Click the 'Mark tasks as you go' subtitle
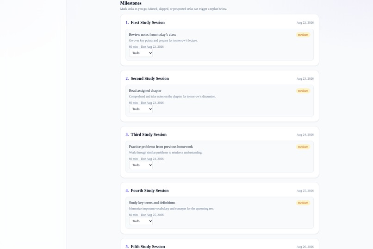Viewport: 373px width, 249px height. (174, 9)
